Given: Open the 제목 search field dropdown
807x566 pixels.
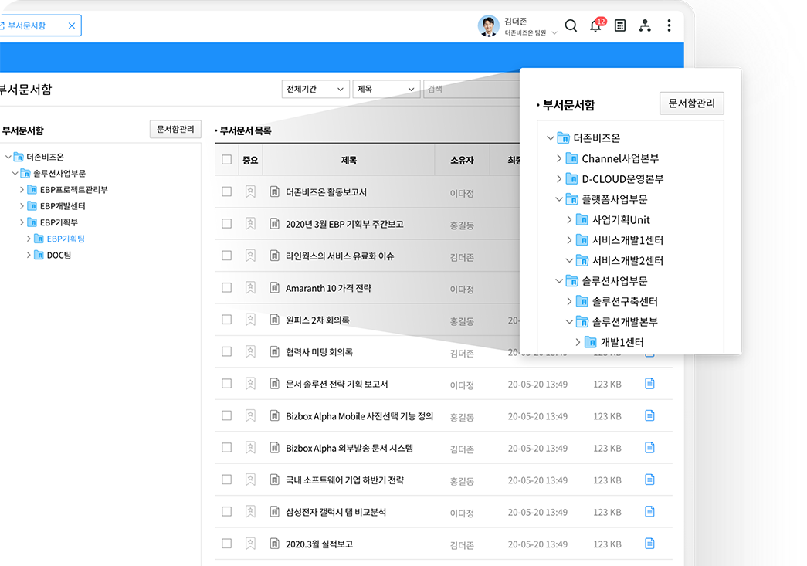Looking at the screenshot, I should [x=386, y=89].
